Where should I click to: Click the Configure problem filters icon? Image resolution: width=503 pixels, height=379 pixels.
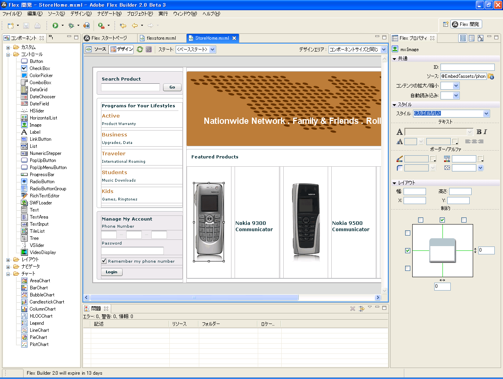coord(362,309)
